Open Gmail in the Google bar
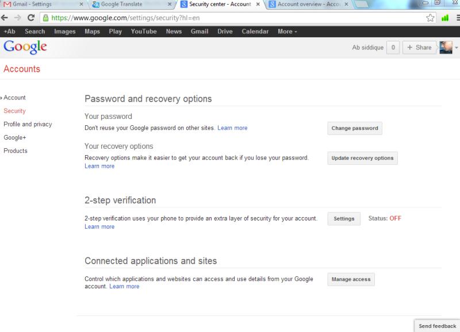 [x=200, y=32]
